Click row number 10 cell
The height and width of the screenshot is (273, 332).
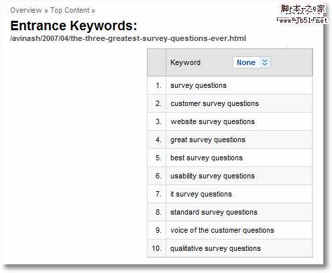click(x=157, y=248)
